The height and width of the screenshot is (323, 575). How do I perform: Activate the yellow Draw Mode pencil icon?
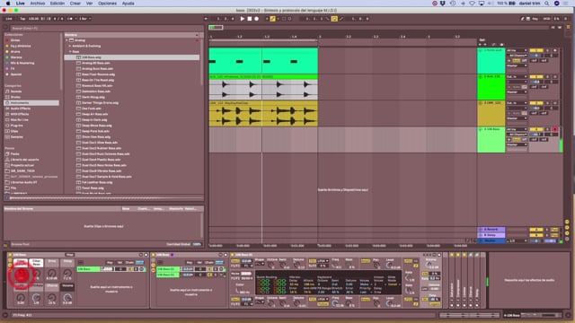[x=272, y=19]
